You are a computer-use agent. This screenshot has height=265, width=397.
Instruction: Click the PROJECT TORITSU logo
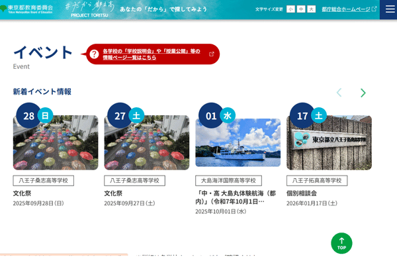89,9
